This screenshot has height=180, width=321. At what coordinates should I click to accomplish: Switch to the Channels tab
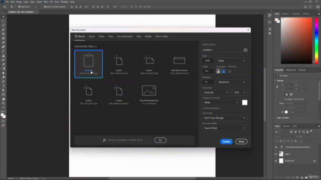click(x=286, y=126)
